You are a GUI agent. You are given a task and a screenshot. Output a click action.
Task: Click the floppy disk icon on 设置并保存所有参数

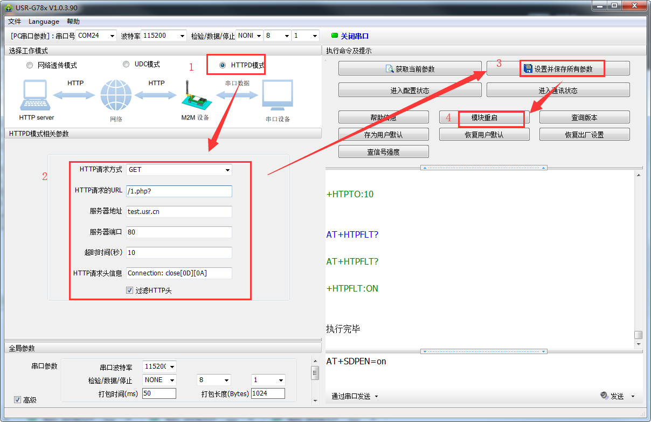[x=528, y=69]
